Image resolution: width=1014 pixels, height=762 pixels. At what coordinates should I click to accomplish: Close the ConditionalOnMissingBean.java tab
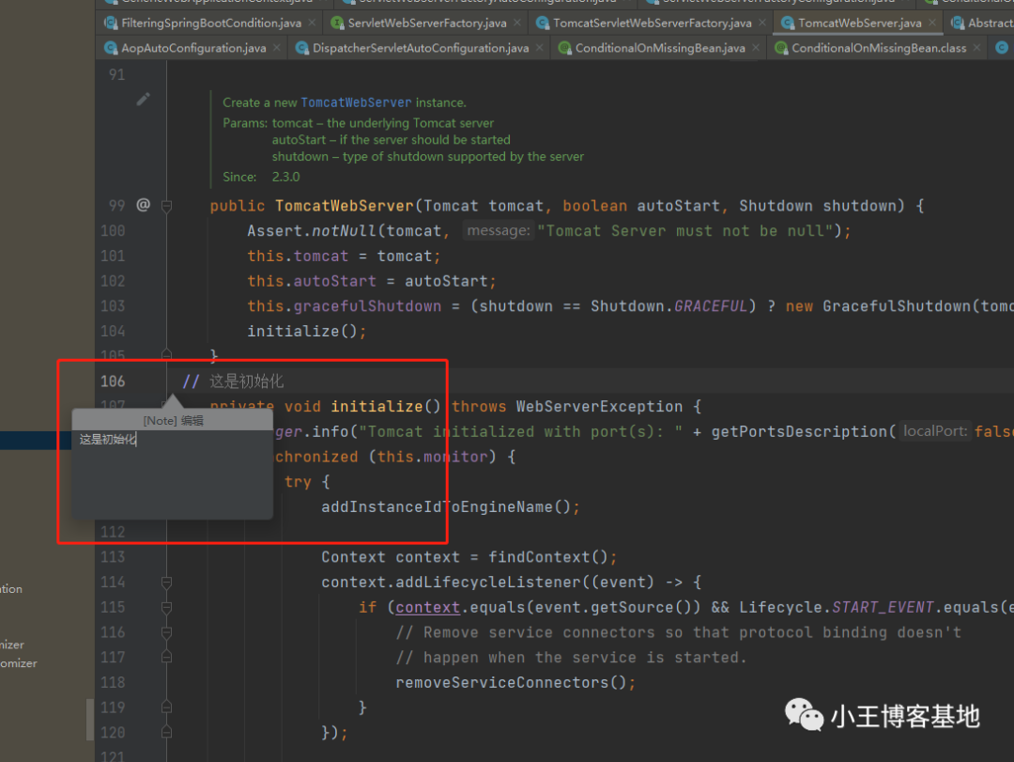(755, 47)
